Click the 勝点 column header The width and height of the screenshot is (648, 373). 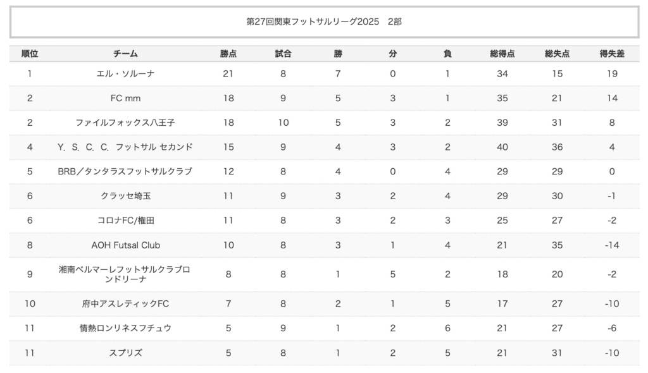pyautogui.click(x=228, y=54)
